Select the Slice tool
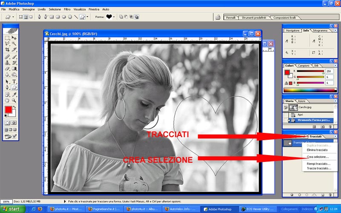The width and height of the screenshot is (341, 213). point(14,49)
